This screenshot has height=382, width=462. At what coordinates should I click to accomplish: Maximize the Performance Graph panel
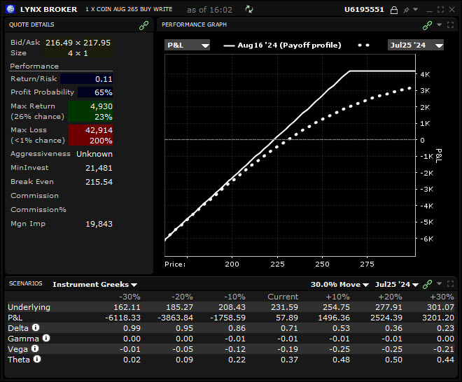pos(451,25)
